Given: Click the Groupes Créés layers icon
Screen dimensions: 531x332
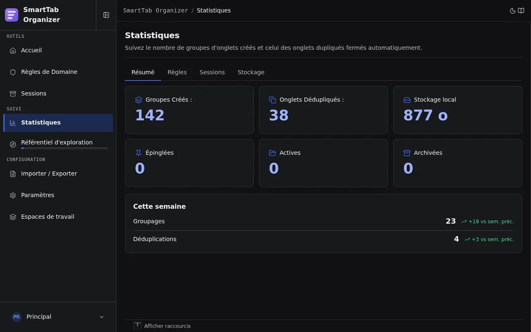Looking at the screenshot, I should 139,100.
